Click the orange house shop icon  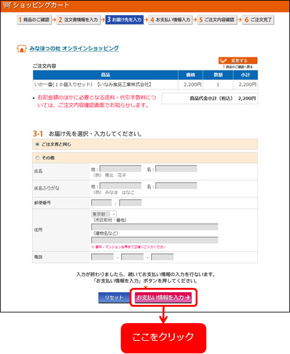[21, 49]
